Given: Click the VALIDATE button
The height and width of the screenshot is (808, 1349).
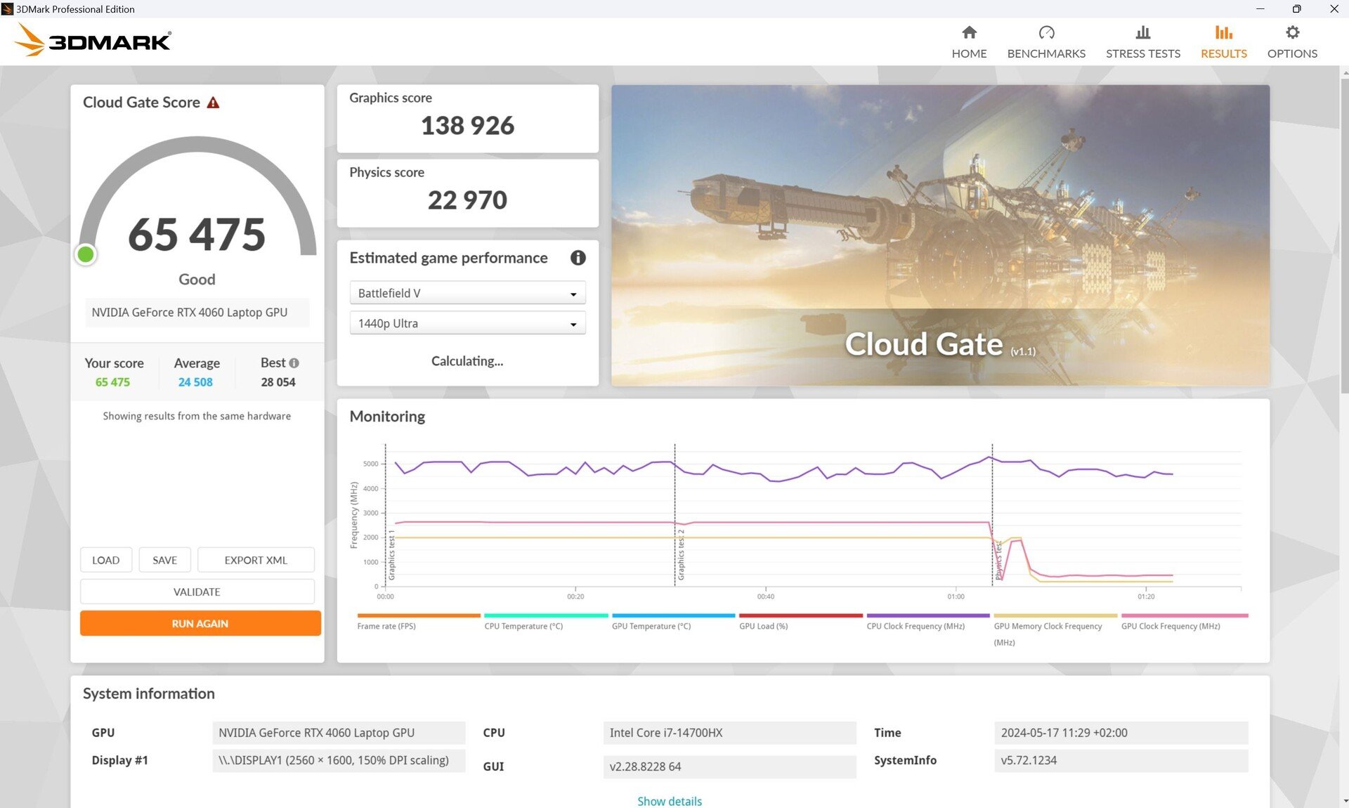Looking at the screenshot, I should point(197,592).
